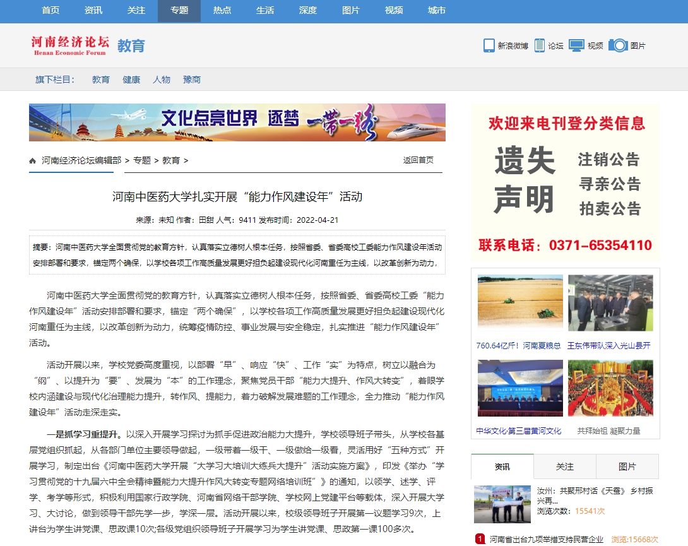Click the 返回首页 link
The height and width of the screenshot is (546, 688).
pyautogui.click(x=418, y=160)
